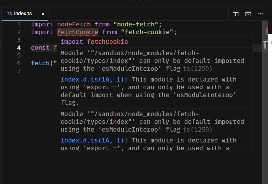
Task: Click line number 4 in the gutter
Action: coord(19,48)
